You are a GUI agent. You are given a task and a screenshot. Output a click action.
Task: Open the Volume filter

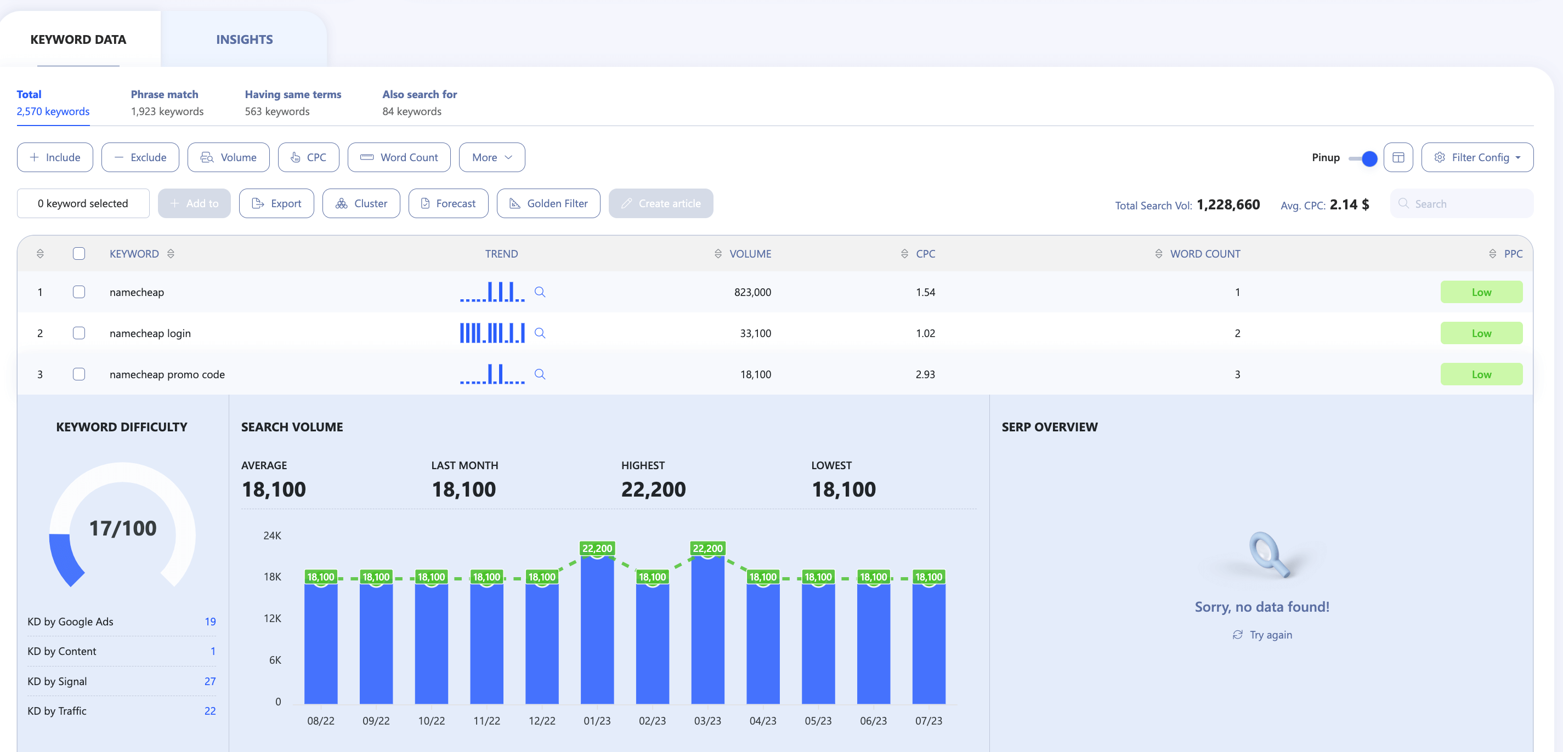click(x=229, y=157)
